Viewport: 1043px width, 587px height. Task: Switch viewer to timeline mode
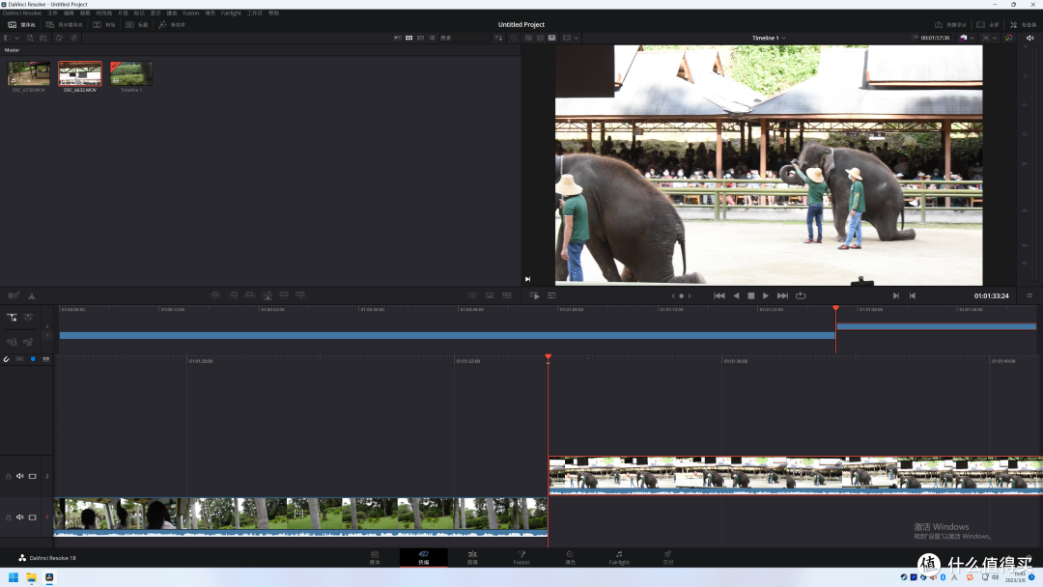[x=551, y=38]
